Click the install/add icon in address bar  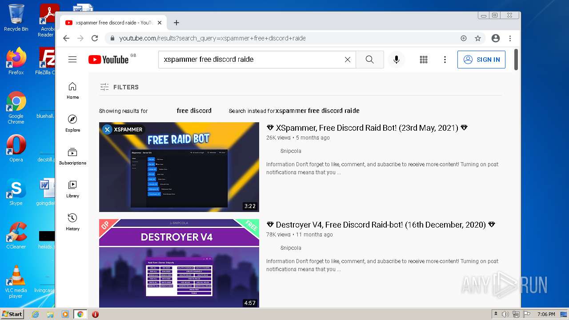coord(464,38)
